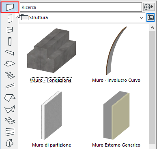The image size is (157, 149).
Task: Select the Stair tool icon
Action: [10, 75]
